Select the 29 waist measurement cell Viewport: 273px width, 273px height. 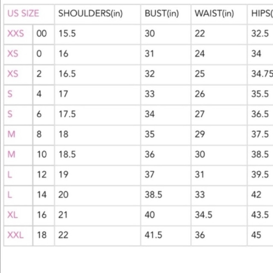pos(200,134)
